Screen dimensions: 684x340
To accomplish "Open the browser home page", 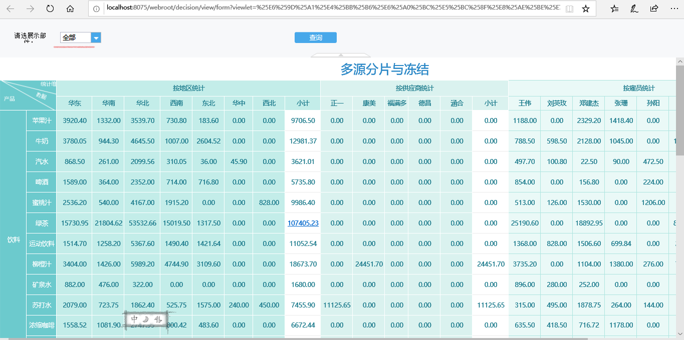I will (70, 8).
